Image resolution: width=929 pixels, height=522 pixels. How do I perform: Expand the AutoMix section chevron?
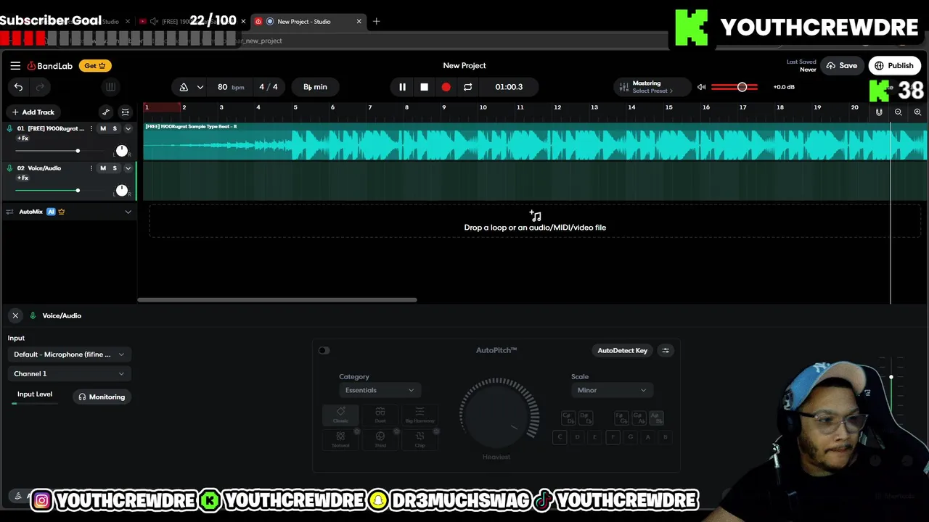pos(128,212)
